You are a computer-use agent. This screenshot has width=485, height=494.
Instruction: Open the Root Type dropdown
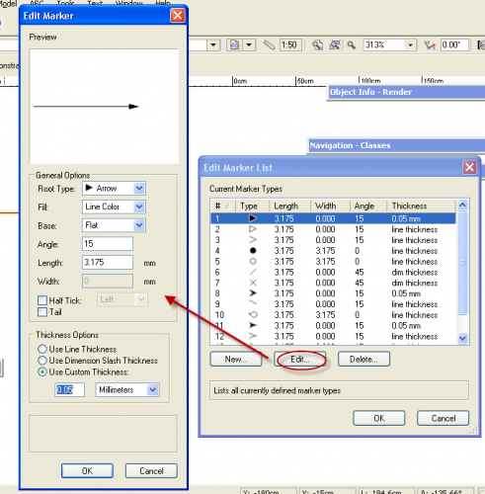(x=114, y=189)
